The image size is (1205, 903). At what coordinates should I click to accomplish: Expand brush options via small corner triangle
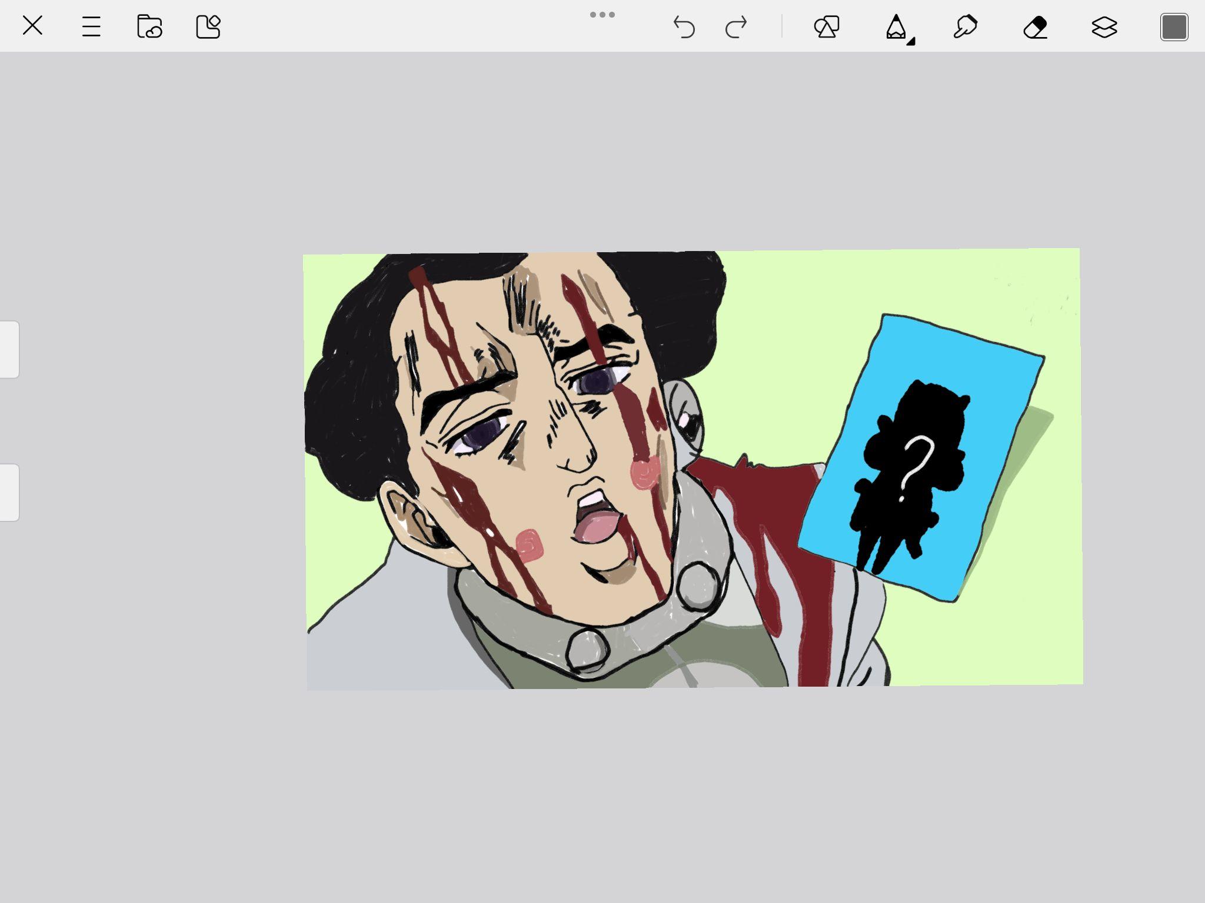pos(911,41)
